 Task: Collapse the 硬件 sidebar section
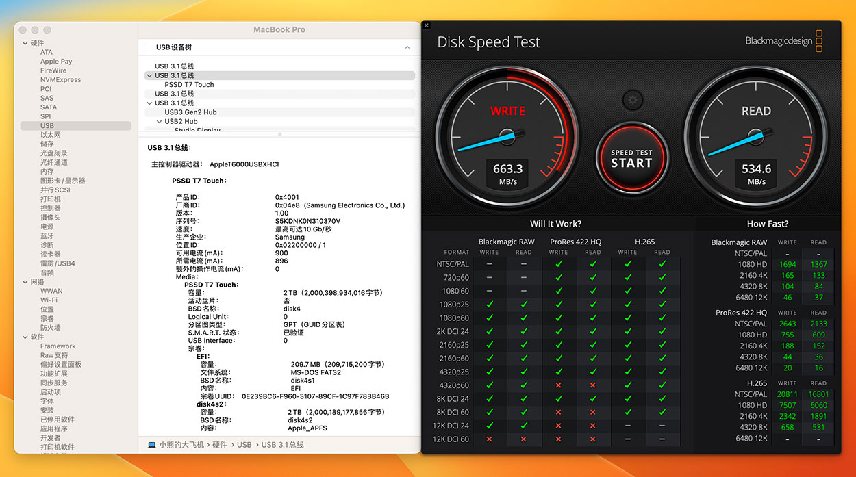point(25,43)
